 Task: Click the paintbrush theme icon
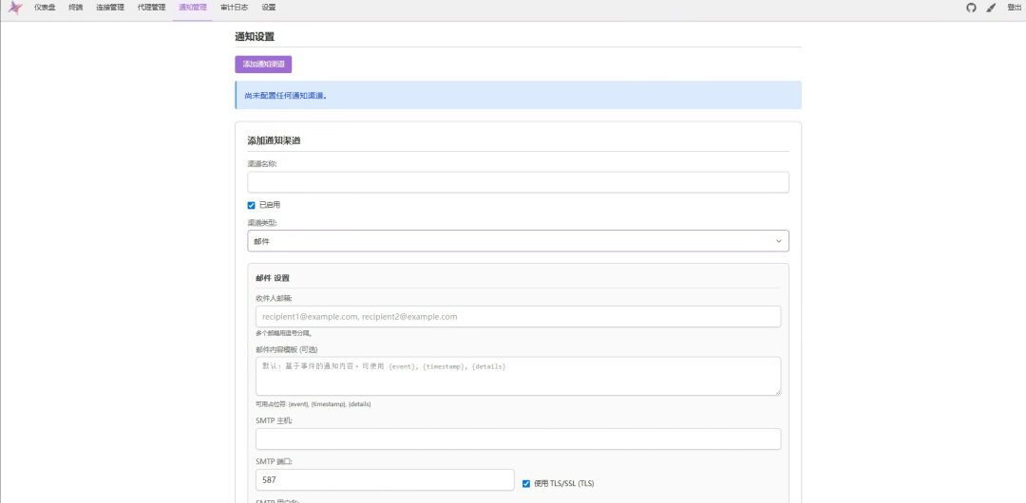click(991, 8)
